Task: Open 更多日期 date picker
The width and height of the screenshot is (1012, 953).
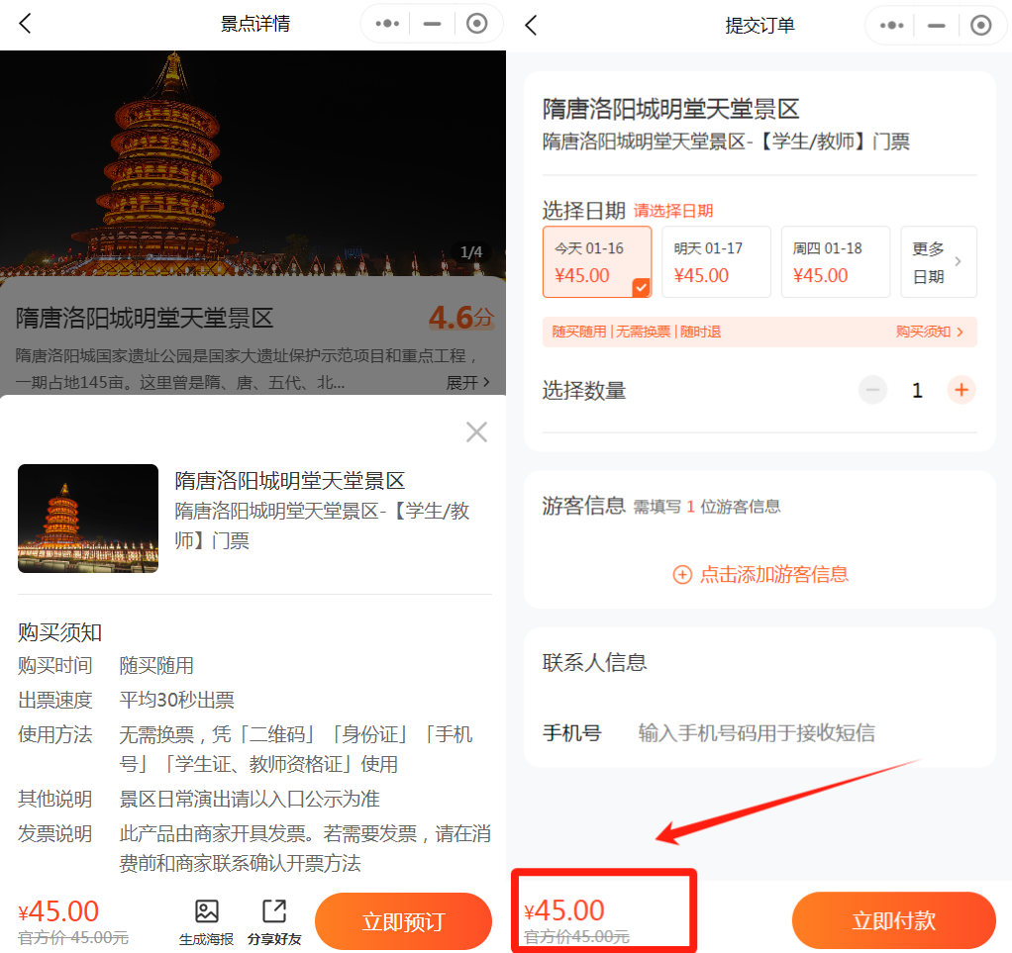Action: point(939,262)
